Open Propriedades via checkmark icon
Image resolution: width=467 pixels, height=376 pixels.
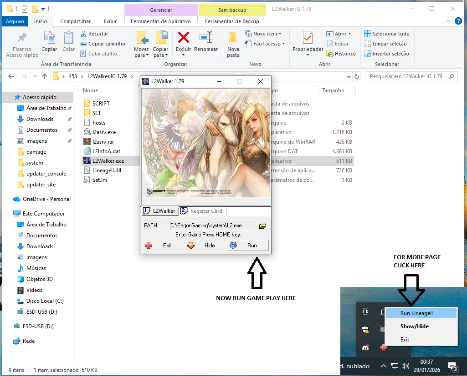pyautogui.click(x=308, y=38)
